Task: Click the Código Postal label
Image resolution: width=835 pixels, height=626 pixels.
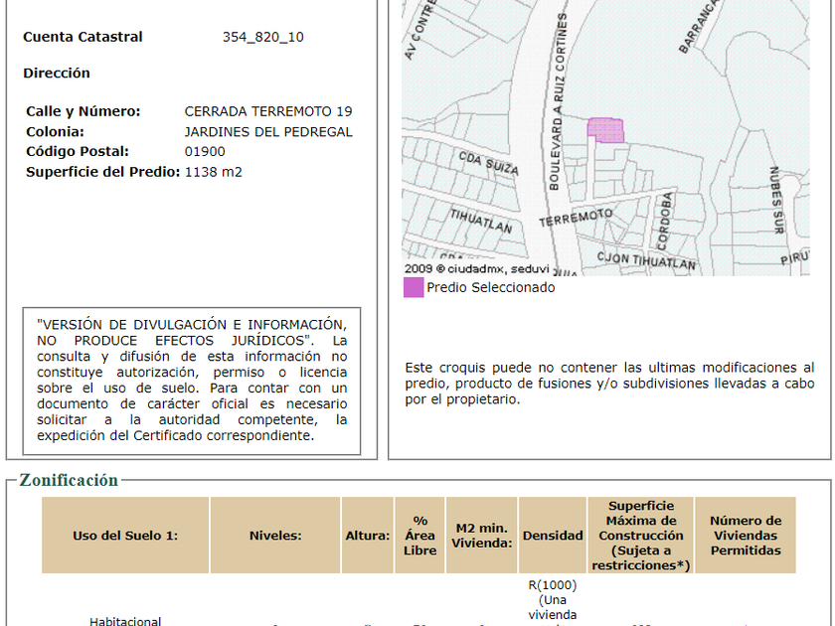Action: (x=78, y=152)
